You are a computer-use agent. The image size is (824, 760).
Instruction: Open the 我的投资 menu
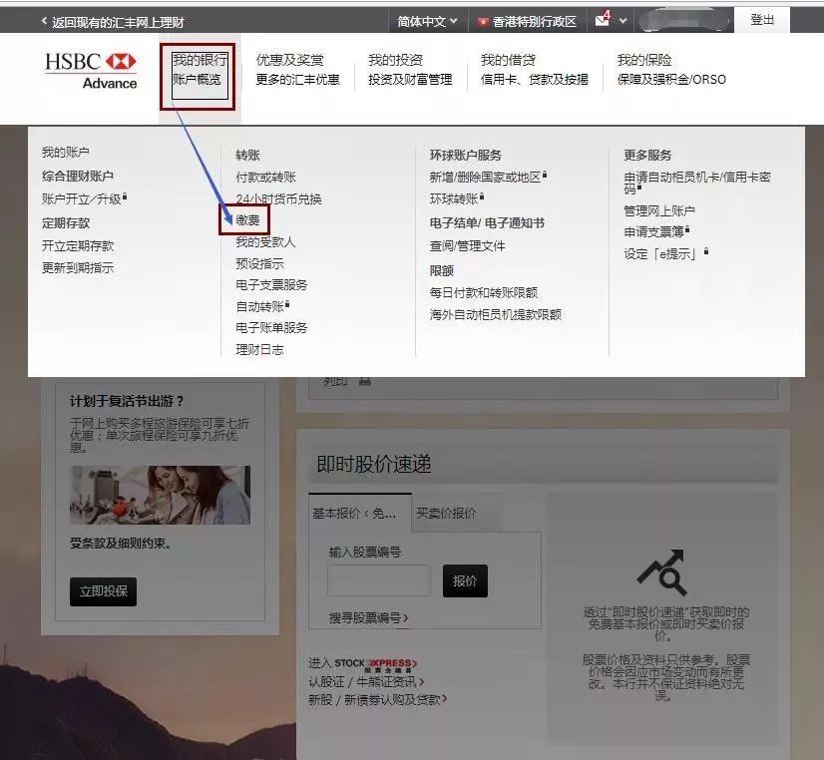coord(410,70)
